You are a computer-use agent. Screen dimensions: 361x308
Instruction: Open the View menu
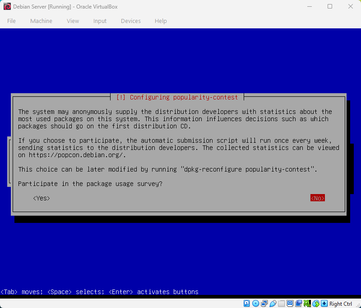[73, 21]
